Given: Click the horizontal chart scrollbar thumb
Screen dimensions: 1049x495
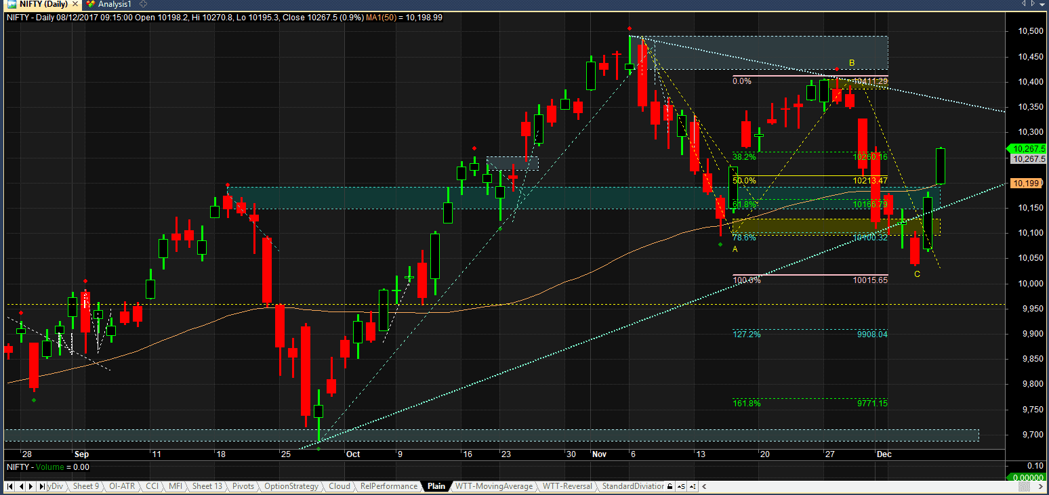Looking at the screenshot, I should point(1024,486).
